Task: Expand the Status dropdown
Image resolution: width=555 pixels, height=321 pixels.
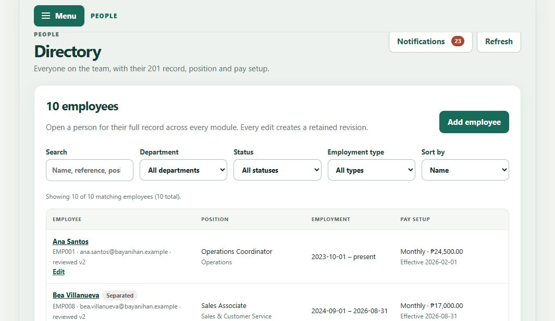Action: click(277, 170)
